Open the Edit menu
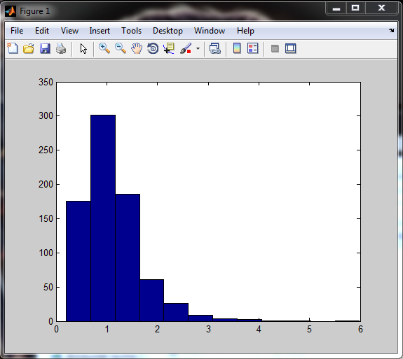The image size is (403, 359). pyautogui.click(x=42, y=31)
